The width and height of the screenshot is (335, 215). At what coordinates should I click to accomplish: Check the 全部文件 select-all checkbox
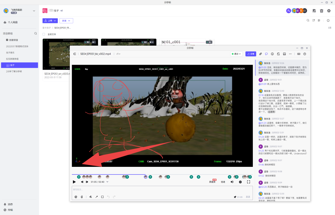[x=44, y=34]
